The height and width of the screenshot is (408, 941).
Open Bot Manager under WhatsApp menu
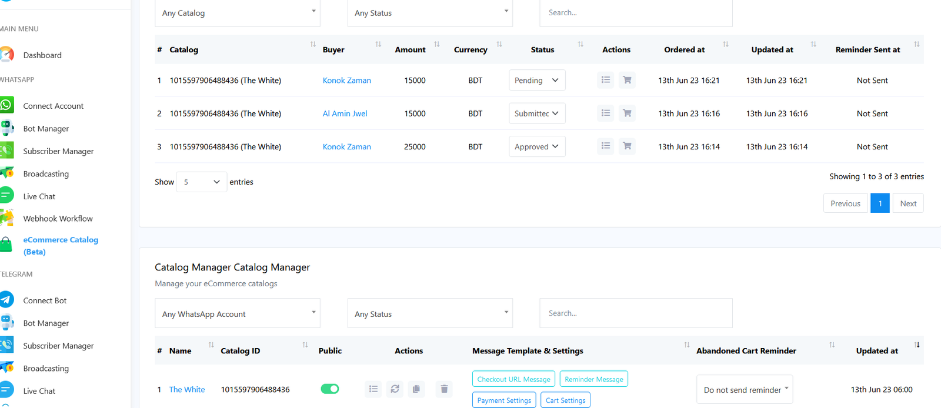click(46, 129)
